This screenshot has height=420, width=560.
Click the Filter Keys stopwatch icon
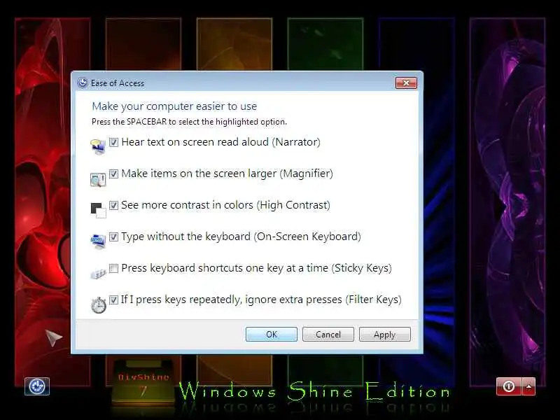98,304
